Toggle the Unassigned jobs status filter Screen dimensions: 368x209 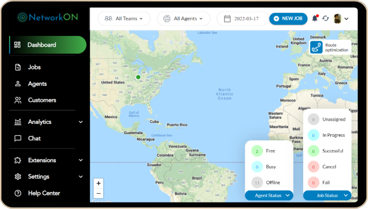314,119
